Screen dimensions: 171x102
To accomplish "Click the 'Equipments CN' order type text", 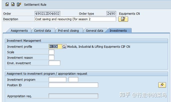I will pos(129,14).
